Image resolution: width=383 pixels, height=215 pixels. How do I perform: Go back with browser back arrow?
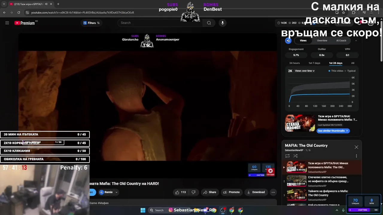point(4,13)
